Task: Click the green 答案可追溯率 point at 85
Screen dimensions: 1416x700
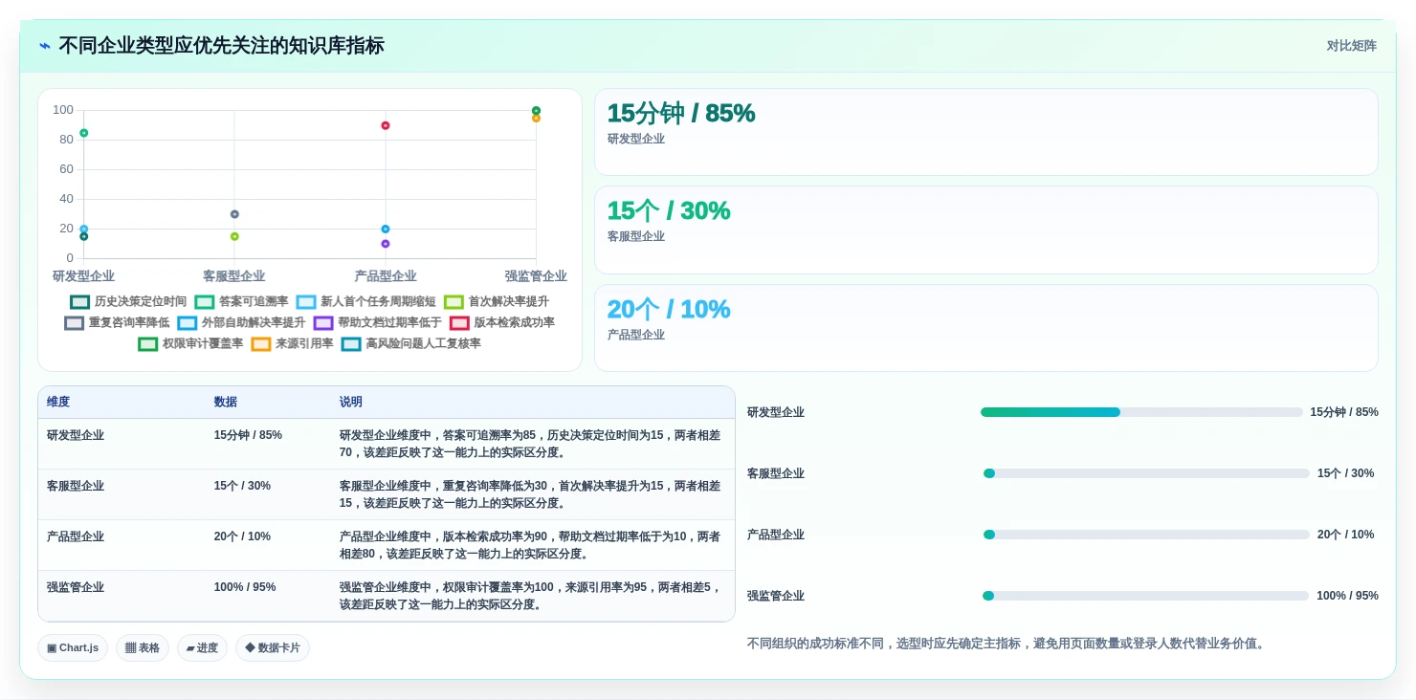Action: (x=84, y=133)
